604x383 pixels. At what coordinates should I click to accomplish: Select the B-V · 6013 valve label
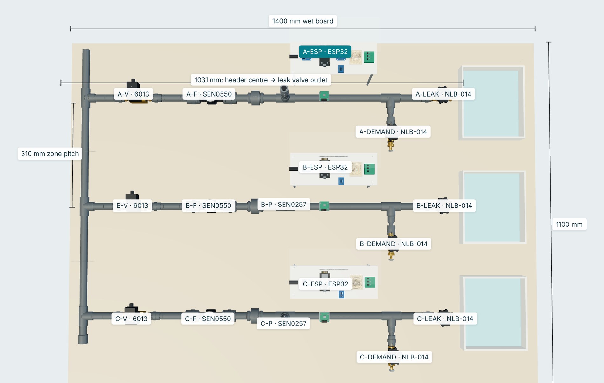click(x=132, y=205)
